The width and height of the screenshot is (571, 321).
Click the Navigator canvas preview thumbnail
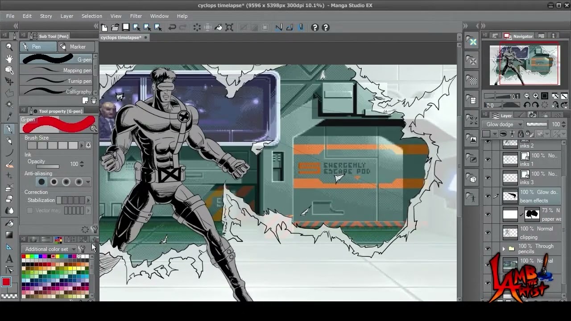(x=524, y=65)
